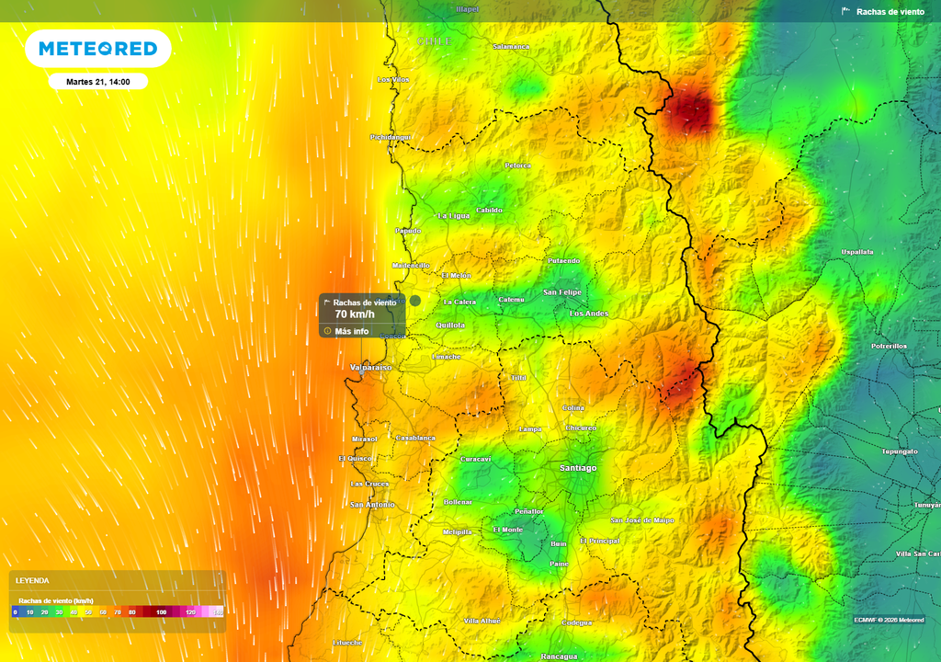This screenshot has width=941, height=662.
Task: Click the El Quisco city label
Action: tap(356, 459)
